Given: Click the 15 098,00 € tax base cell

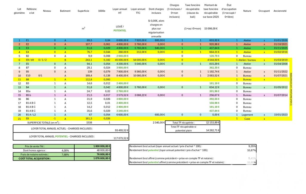Looking at the screenshot, I should point(211,29).
